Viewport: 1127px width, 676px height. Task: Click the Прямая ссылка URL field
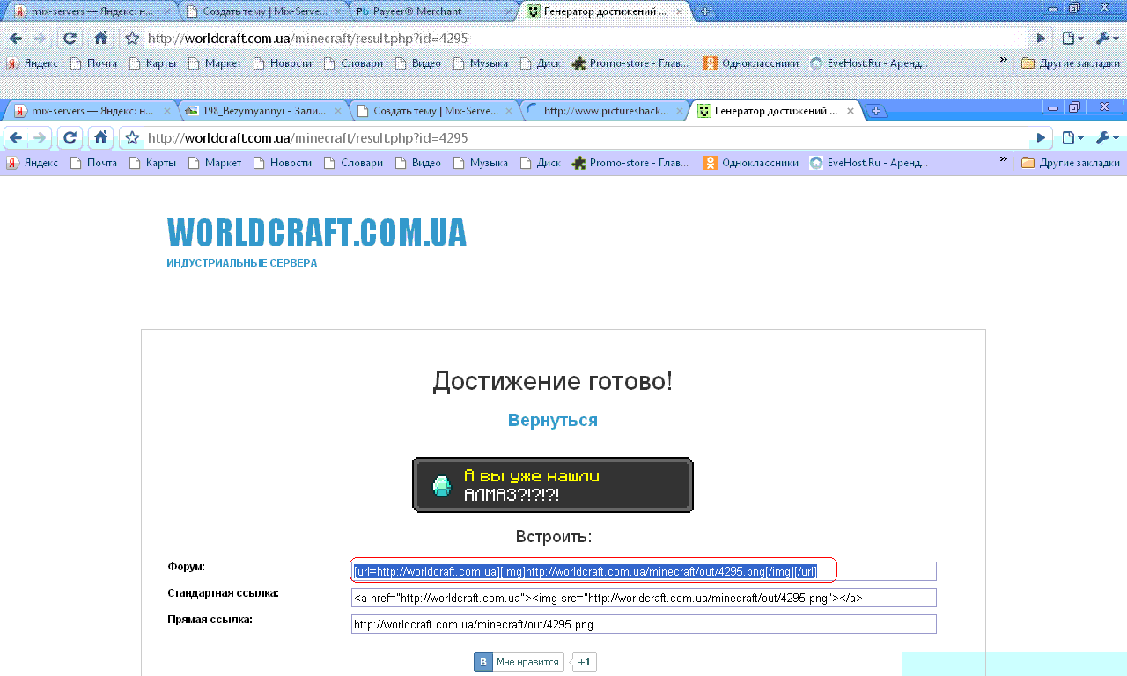644,624
